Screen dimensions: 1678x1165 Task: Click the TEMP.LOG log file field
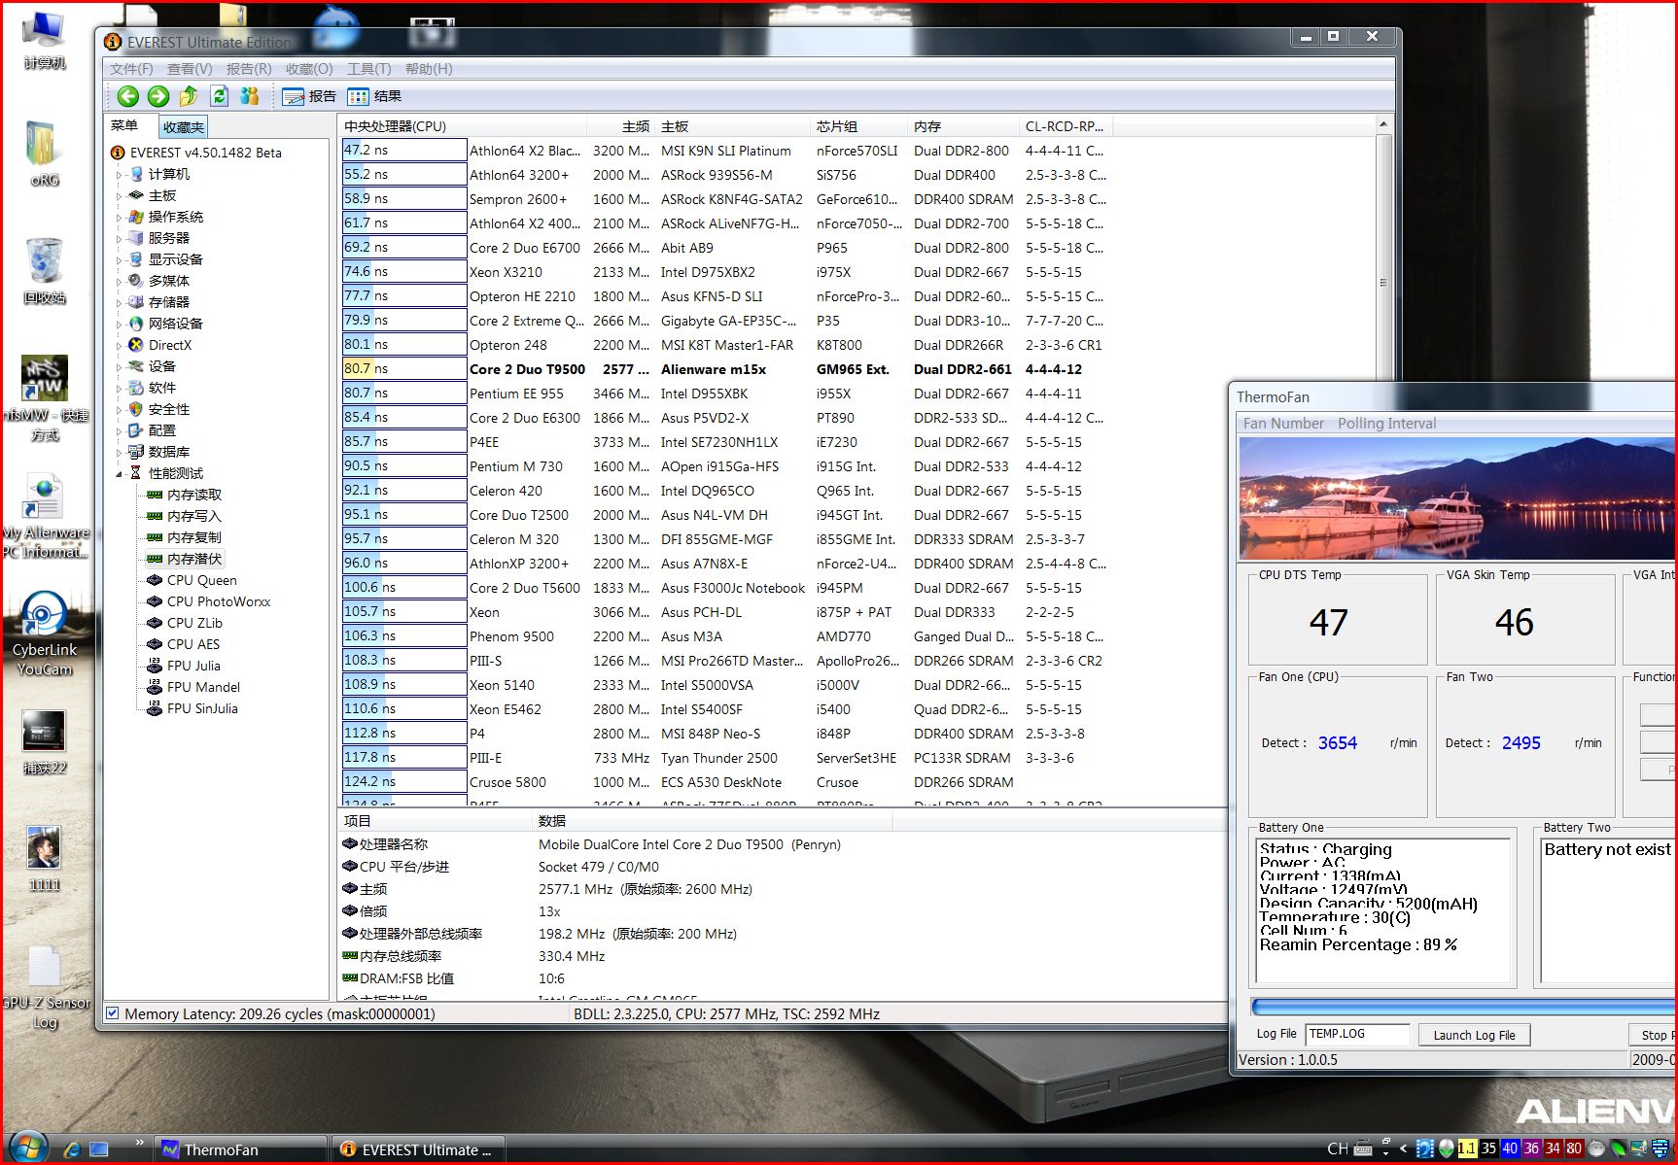pos(1357,1034)
